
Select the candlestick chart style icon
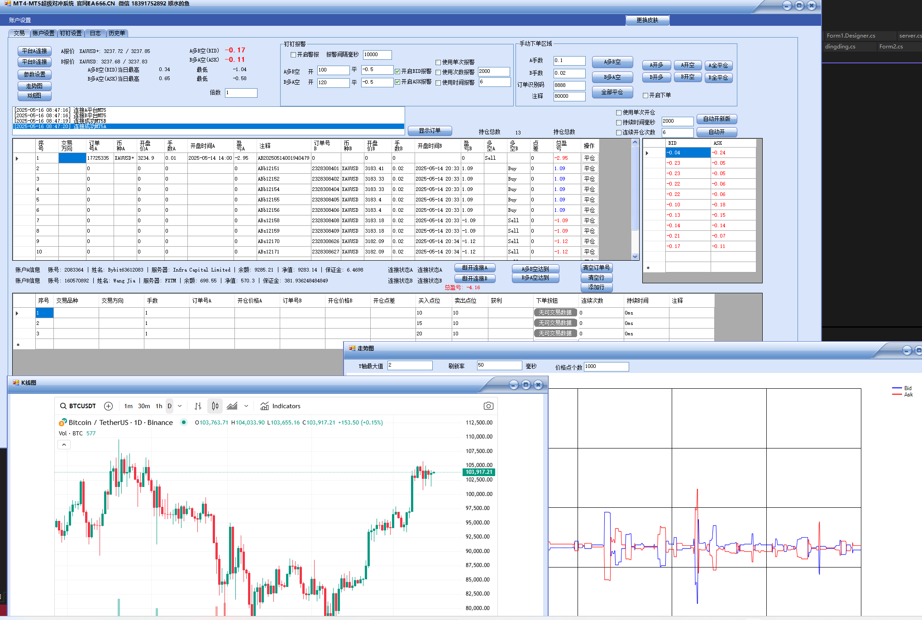(215, 406)
